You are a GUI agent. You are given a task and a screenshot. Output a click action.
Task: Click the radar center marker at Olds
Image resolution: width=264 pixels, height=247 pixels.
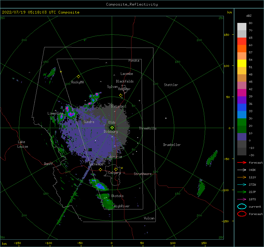(x=112, y=128)
